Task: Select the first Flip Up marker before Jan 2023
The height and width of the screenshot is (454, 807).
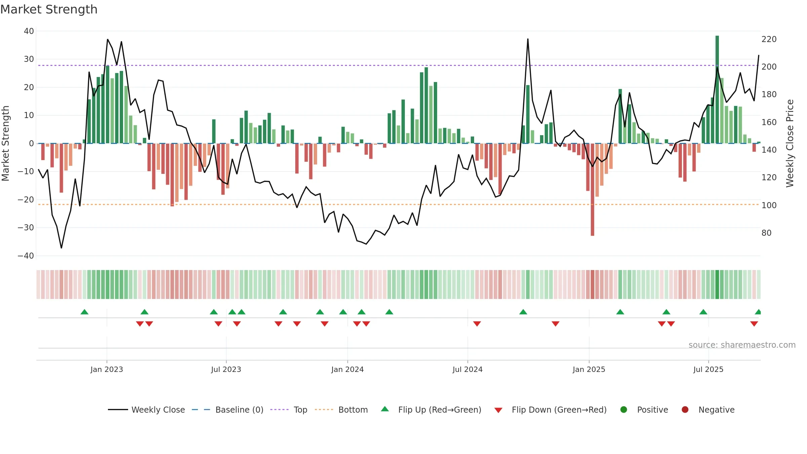Action: [84, 312]
